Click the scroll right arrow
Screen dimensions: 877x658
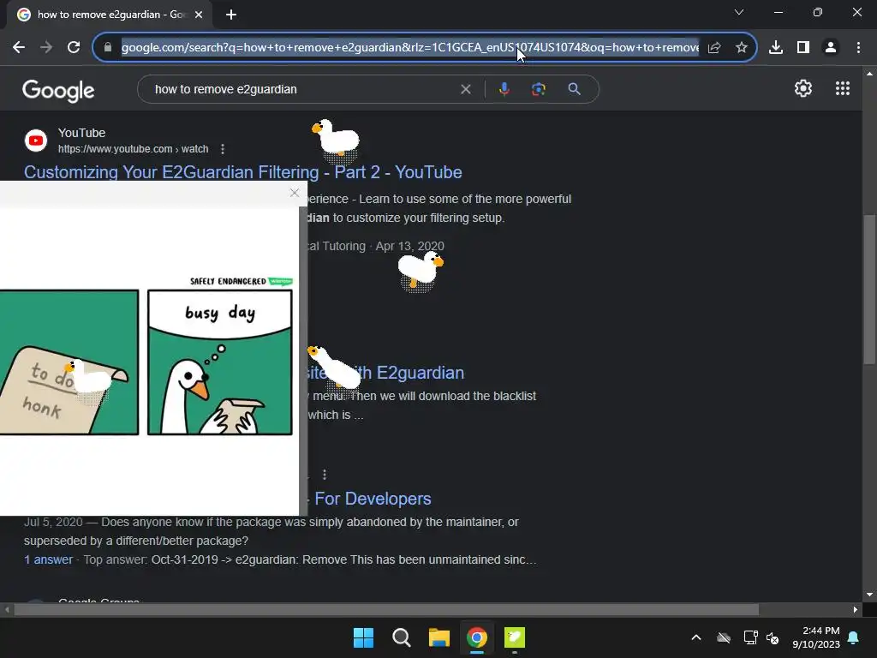(856, 609)
